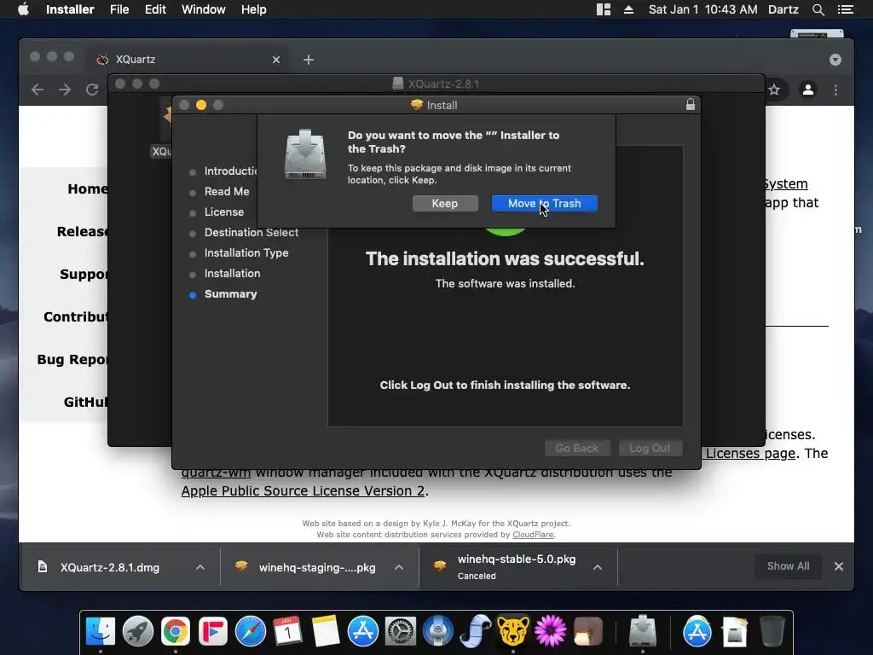The image size is (873, 655).
Task: Click the browser forward arrow
Action: [65, 90]
